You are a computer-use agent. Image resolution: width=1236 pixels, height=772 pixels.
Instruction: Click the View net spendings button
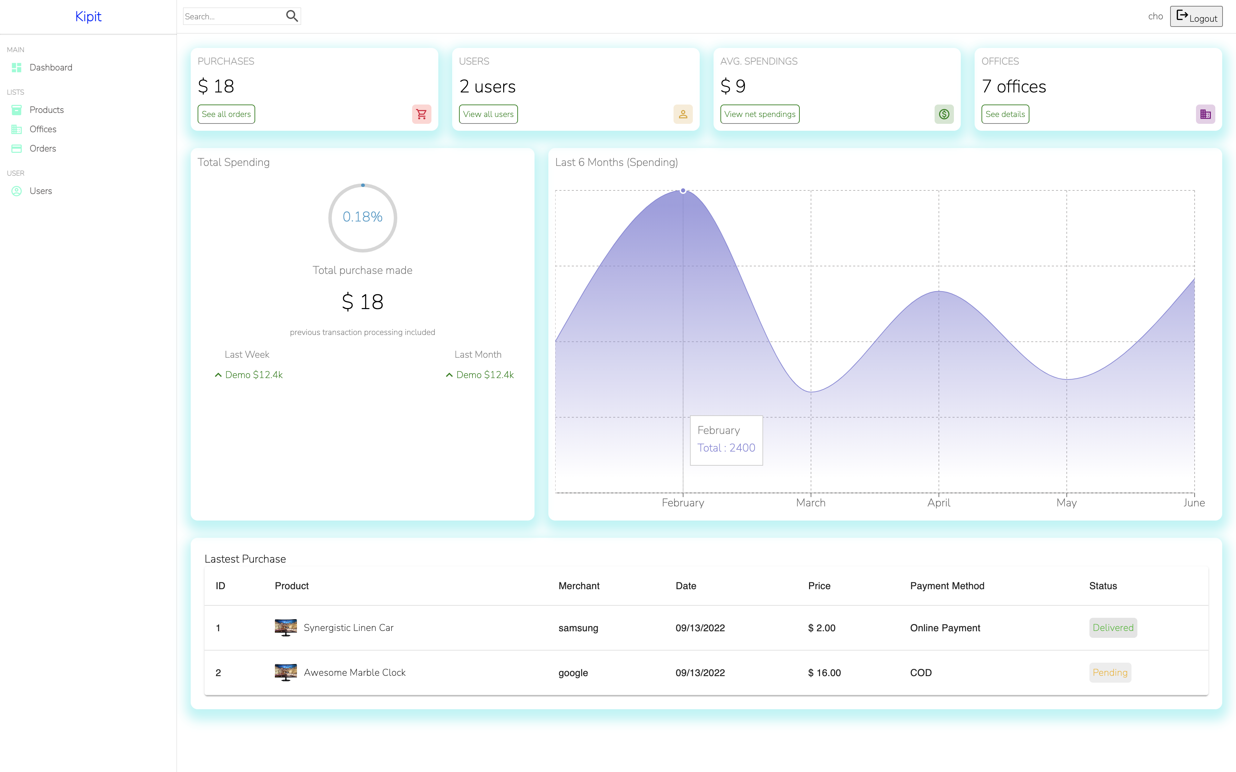(759, 115)
